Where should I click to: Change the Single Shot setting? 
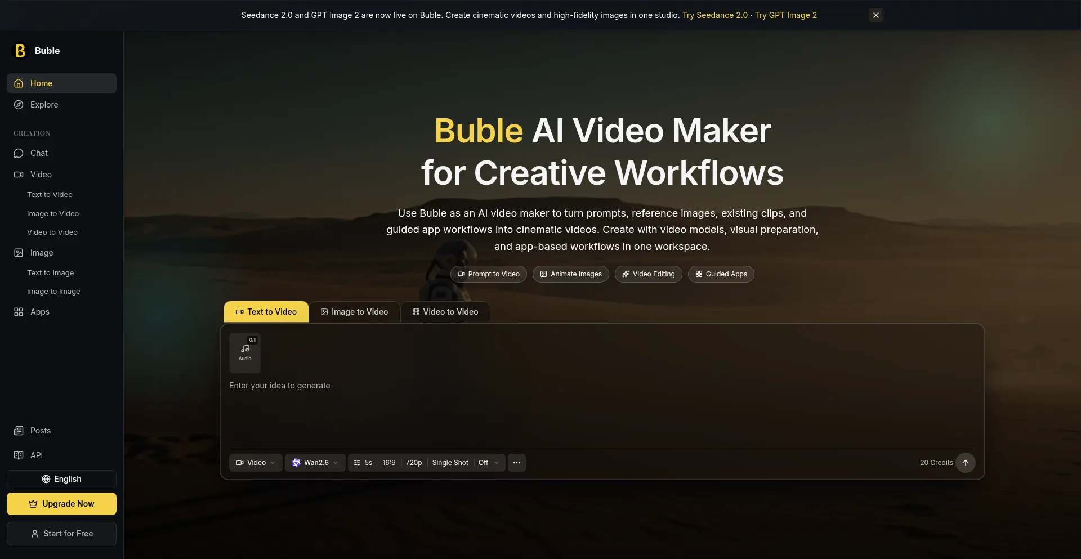pos(450,463)
